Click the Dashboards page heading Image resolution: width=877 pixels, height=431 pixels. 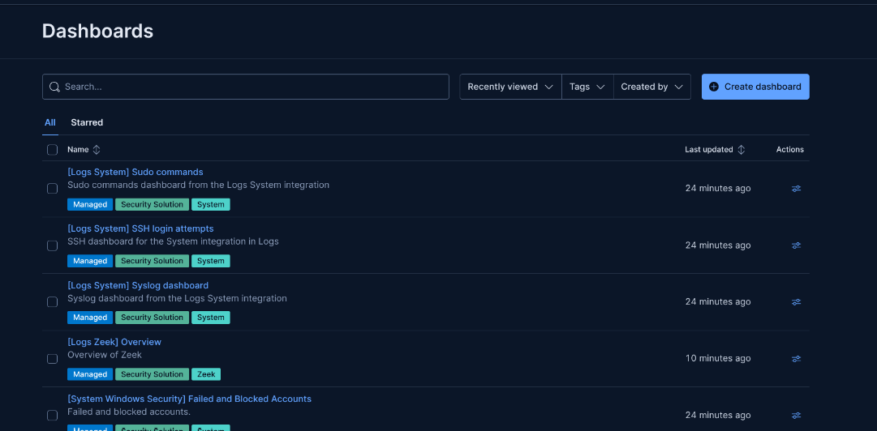[x=98, y=31]
